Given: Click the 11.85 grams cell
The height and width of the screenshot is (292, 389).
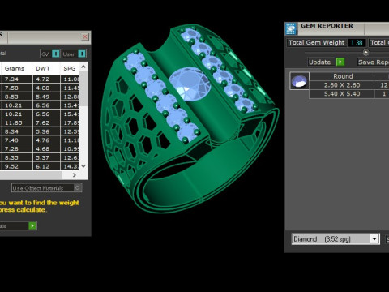Looking at the screenshot, I should point(16,122).
